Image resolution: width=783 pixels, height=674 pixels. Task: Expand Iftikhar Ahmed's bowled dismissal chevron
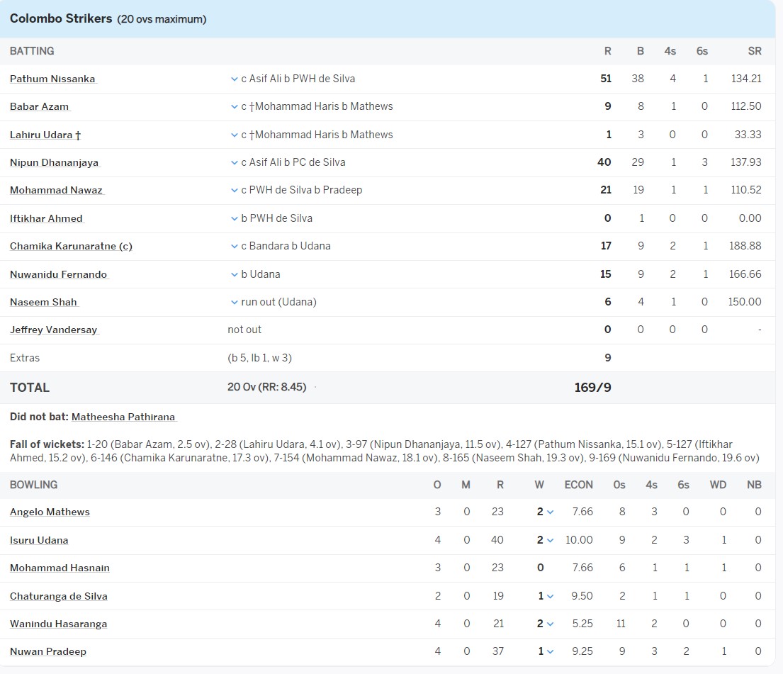point(234,219)
